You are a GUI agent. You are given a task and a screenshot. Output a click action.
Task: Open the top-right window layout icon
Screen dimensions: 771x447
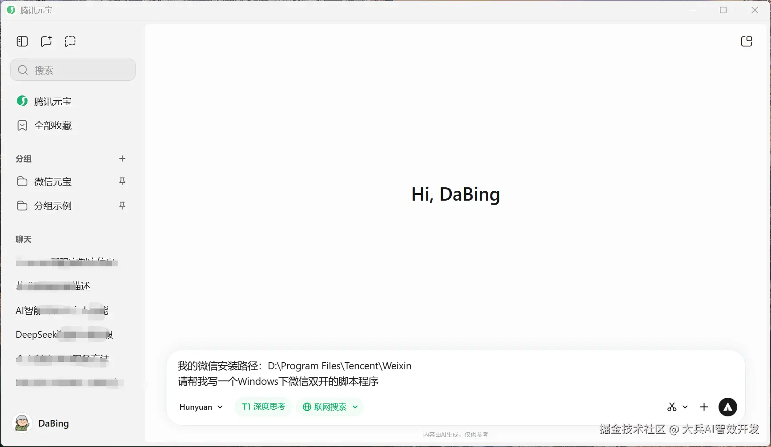point(747,41)
